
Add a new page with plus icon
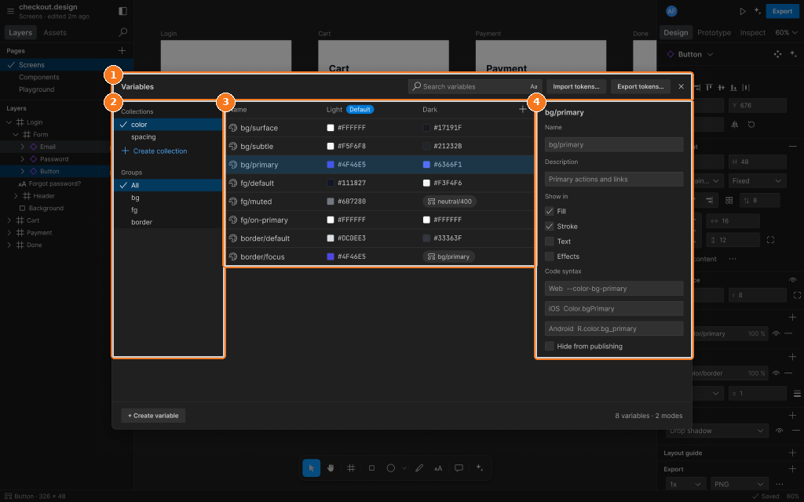[122, 51]
